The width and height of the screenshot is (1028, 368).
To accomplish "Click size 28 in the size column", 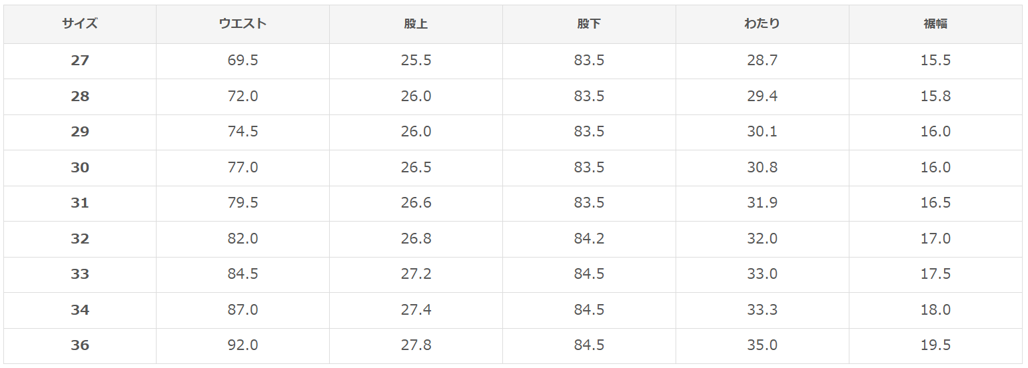I will (80, 96).
